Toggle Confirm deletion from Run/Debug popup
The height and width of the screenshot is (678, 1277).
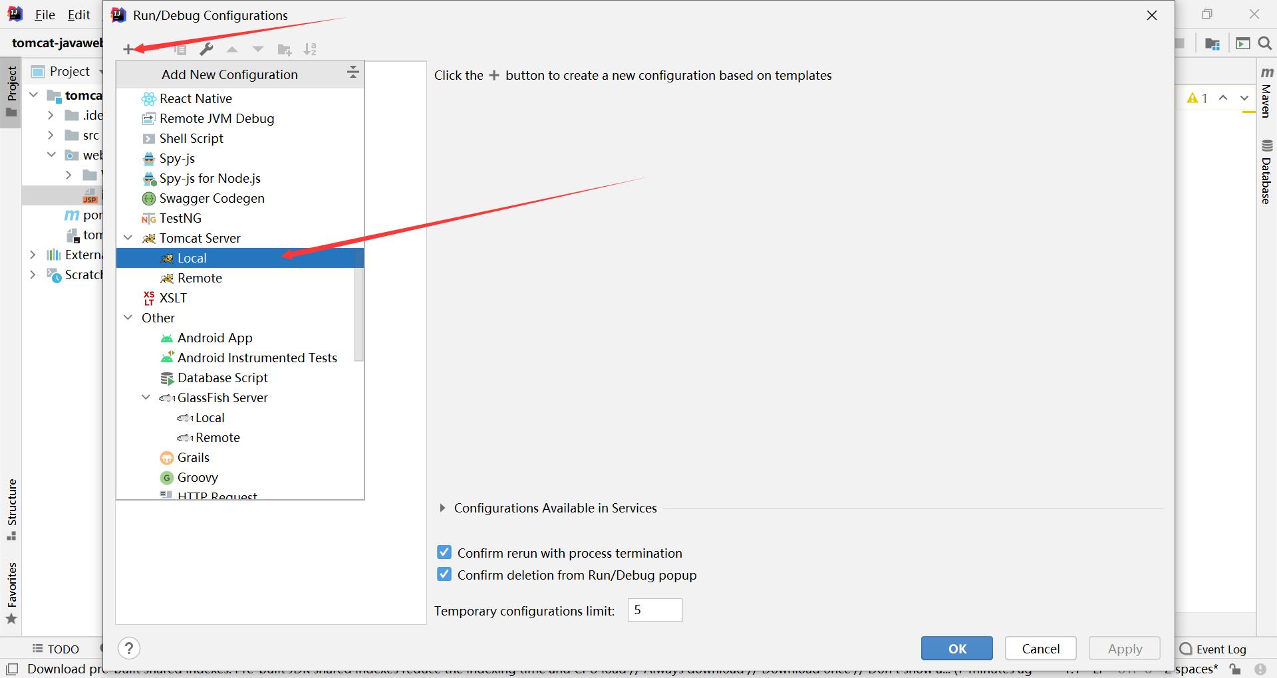tap(444, 574)
